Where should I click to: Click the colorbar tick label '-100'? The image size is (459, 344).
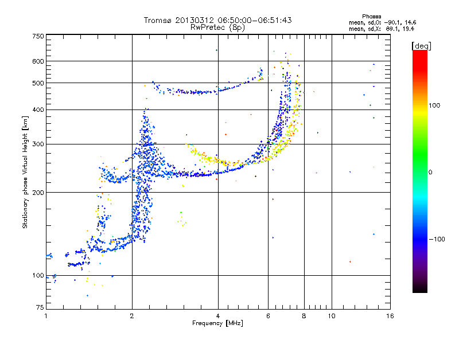437,239
